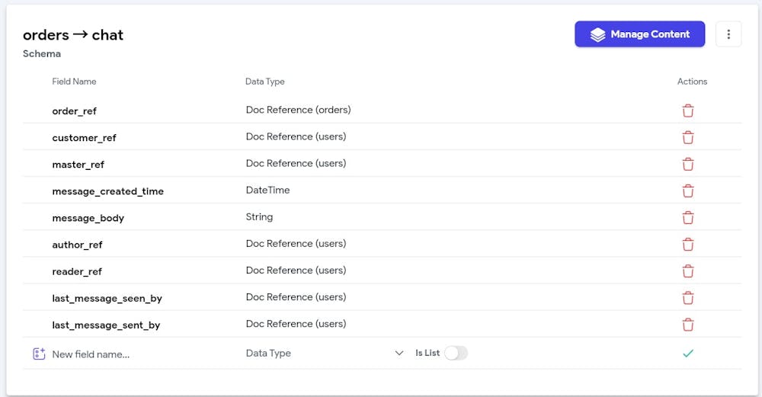Click the Data Type dropdown chevron arrow

pos(399,354)
